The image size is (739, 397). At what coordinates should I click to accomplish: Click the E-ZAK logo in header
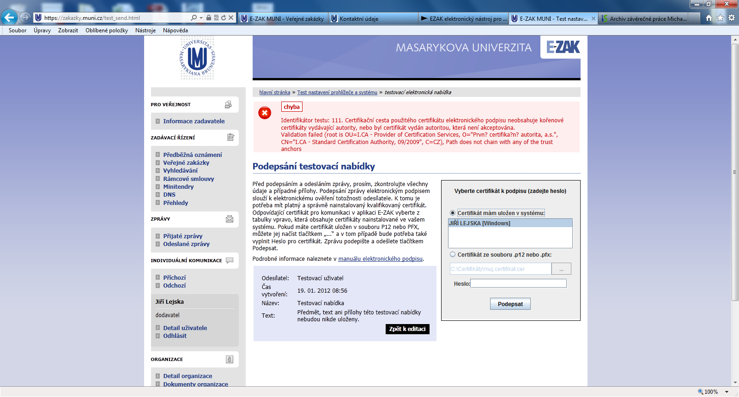563,47
